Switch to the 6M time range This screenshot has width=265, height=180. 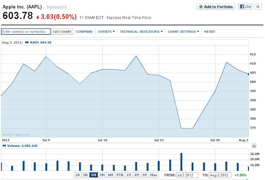[x=111, y=175]
